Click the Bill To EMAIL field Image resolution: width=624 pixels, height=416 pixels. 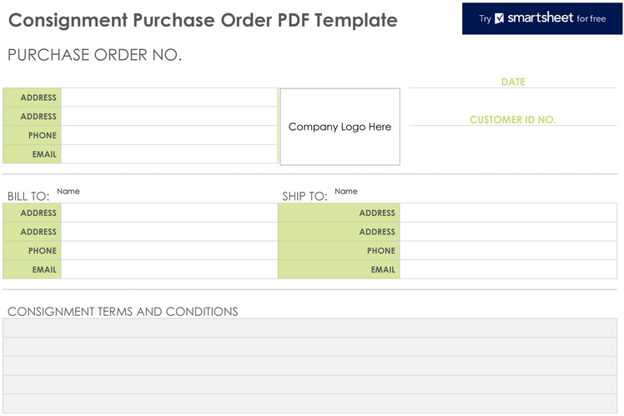click(169, 269)
